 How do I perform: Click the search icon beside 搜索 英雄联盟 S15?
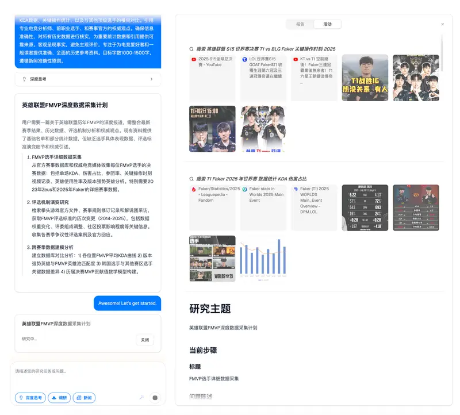[x=192, y=49]
